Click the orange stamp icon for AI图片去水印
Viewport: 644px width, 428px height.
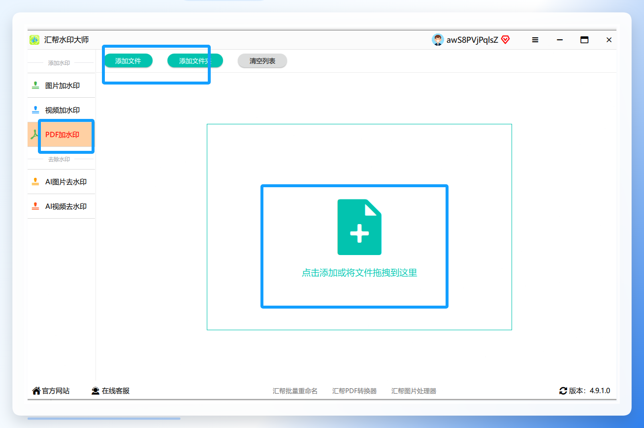35,182
